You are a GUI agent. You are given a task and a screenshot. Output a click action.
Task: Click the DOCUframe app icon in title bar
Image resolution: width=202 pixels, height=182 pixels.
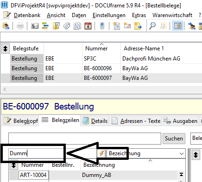coord(4,5)
